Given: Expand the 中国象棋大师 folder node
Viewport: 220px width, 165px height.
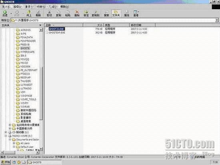Looking at the screenshot, I should (10, 128).
